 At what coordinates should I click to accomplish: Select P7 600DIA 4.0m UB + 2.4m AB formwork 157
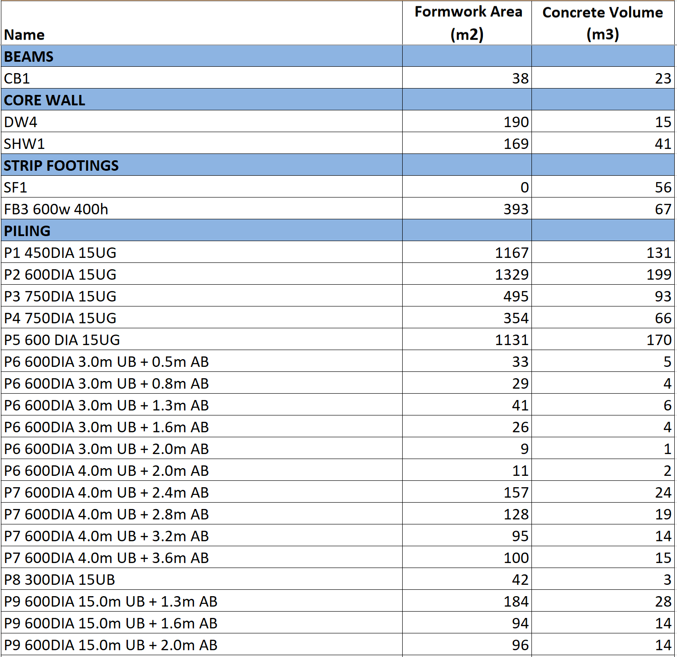516,492
